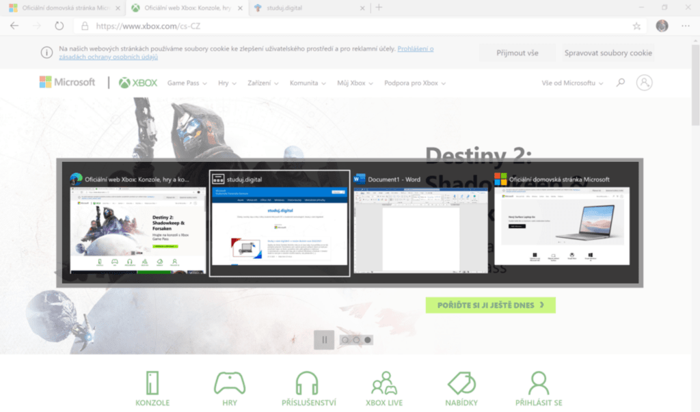Screen dimensions: 700x412
Task: Pause the hero carousel slideshow
Action: pyautogui.click(x=324, y=340)
